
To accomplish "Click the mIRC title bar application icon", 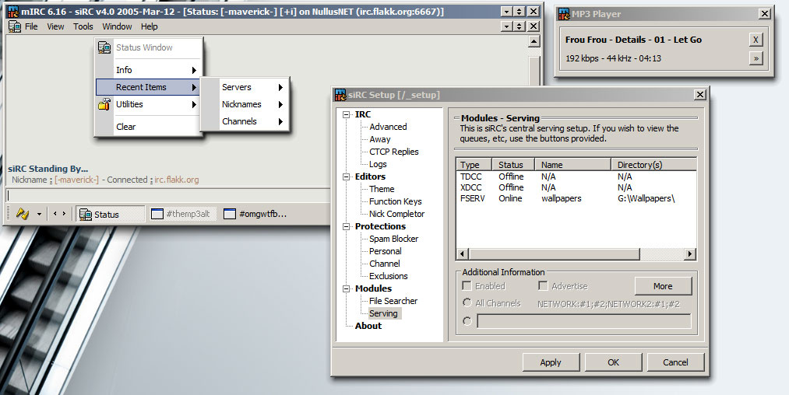I will click(13, 11).
